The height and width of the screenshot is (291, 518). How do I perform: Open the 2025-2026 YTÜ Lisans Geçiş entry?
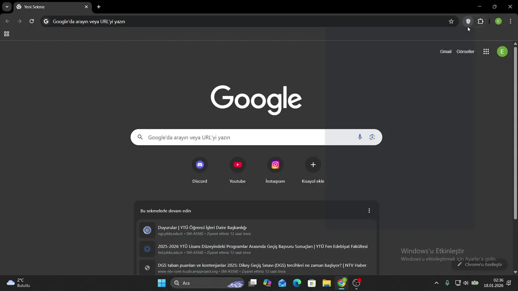pos(257,249)
